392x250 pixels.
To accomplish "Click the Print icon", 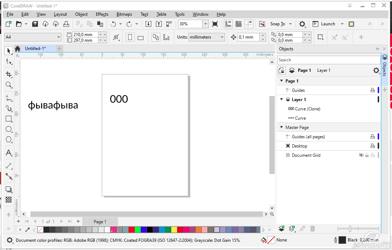I will [x=66, y=24].
